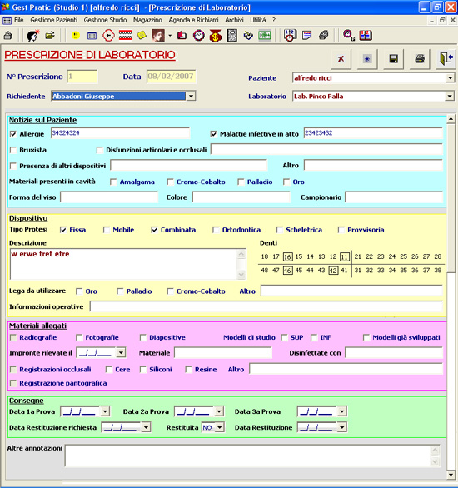This screenshot has width=458, height=488.
Task: Check the Registrazione pantografica checkbox
Action: click(13, 383)
